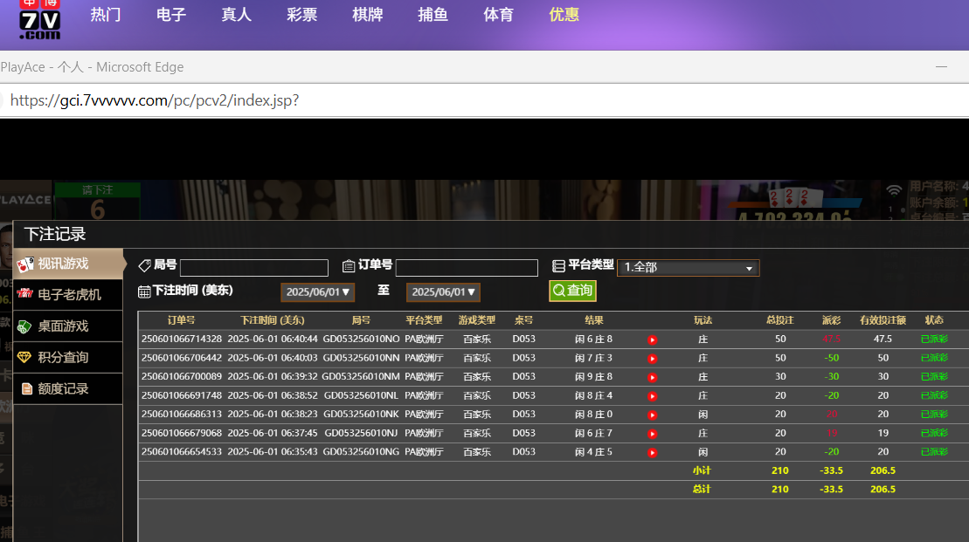
Task: Click the 平台类型 list icon
Action: pos(559,265)
